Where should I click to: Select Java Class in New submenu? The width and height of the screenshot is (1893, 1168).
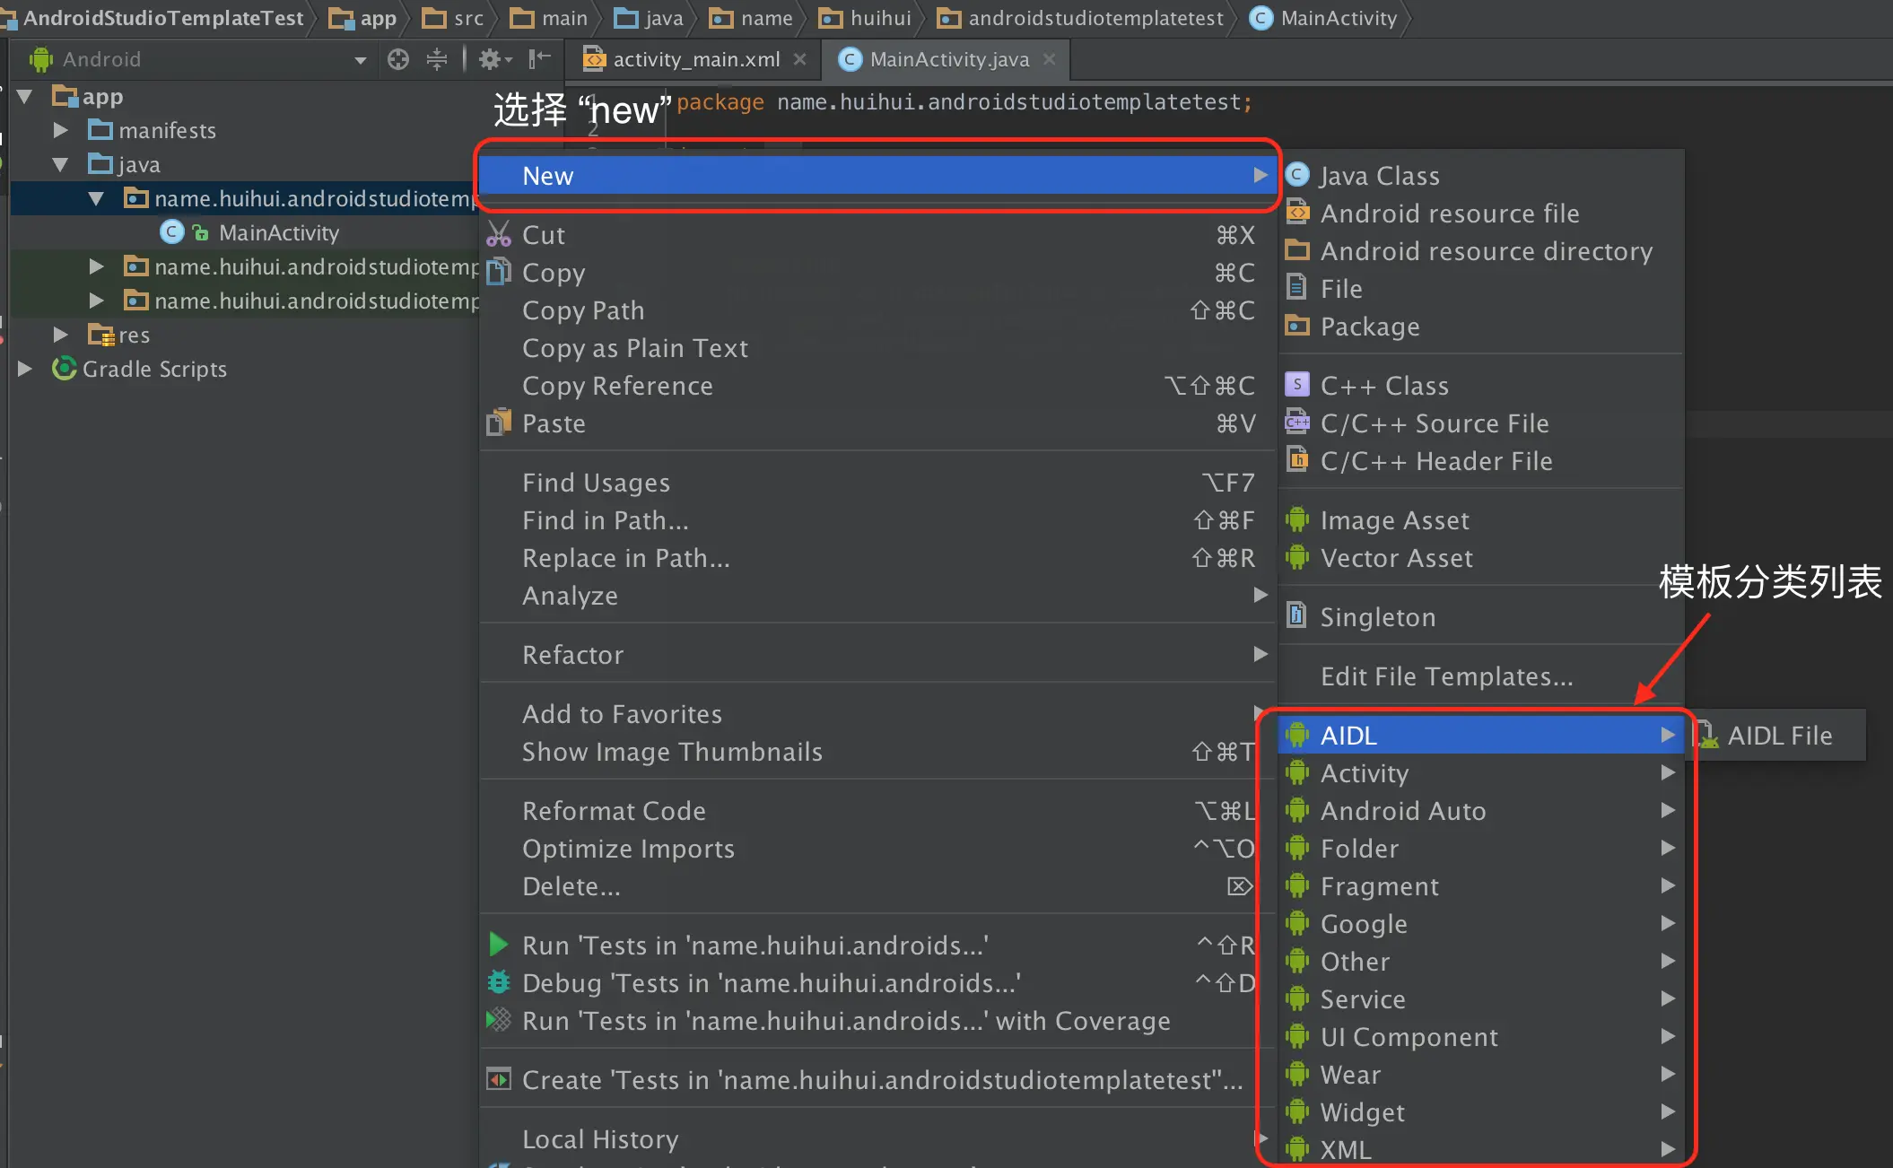(1379, 176)
